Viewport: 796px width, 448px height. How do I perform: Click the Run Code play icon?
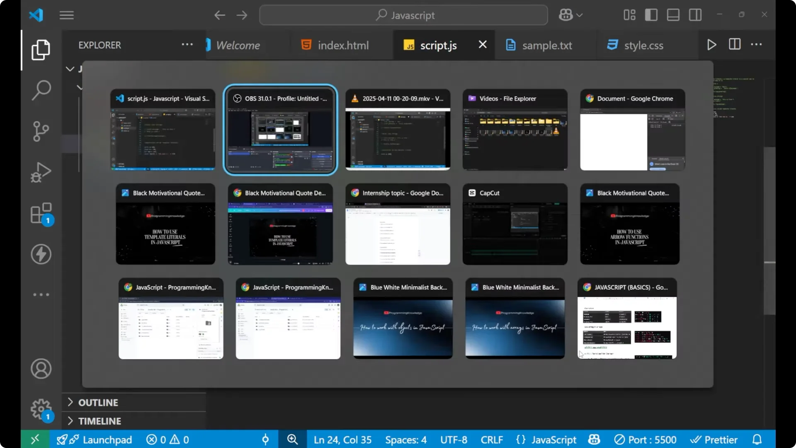click(711, 45)
